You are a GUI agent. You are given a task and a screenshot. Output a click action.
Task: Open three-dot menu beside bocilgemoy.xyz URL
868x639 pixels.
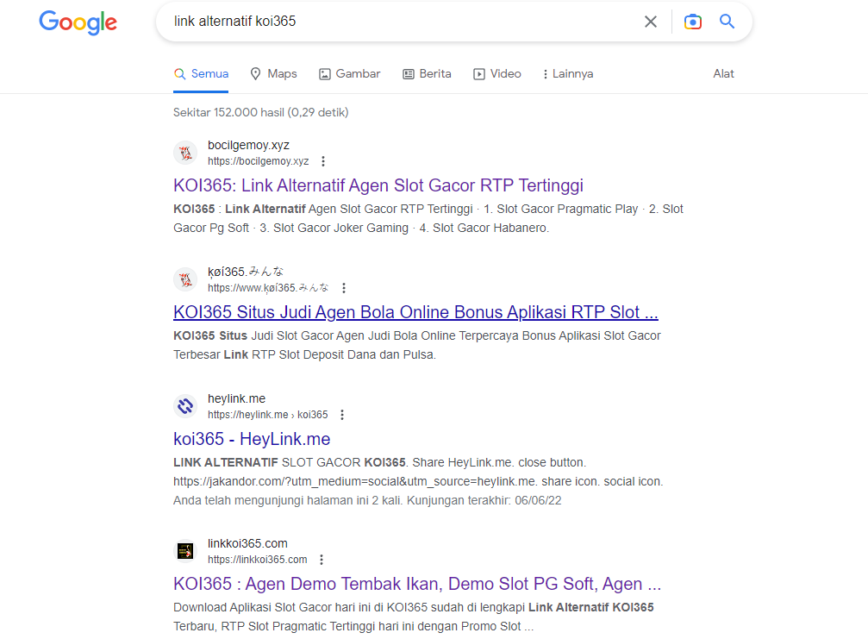323,161
